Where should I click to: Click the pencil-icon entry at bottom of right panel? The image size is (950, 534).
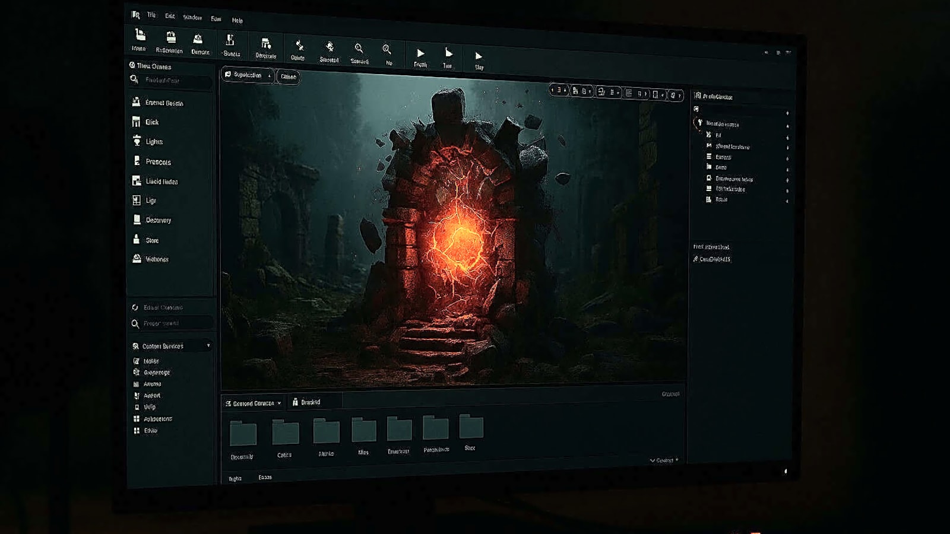712,259
